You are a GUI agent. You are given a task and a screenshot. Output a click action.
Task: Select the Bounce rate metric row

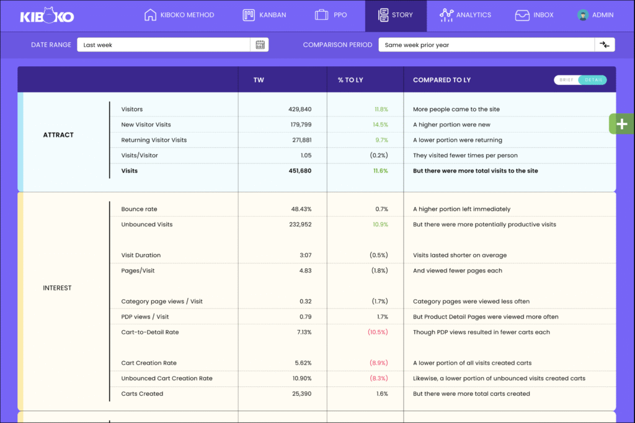coord(136,209)
